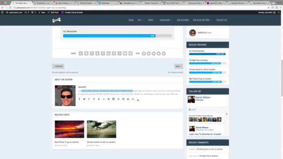Open The best places to visit on vacation comment link

pos(210,149)
